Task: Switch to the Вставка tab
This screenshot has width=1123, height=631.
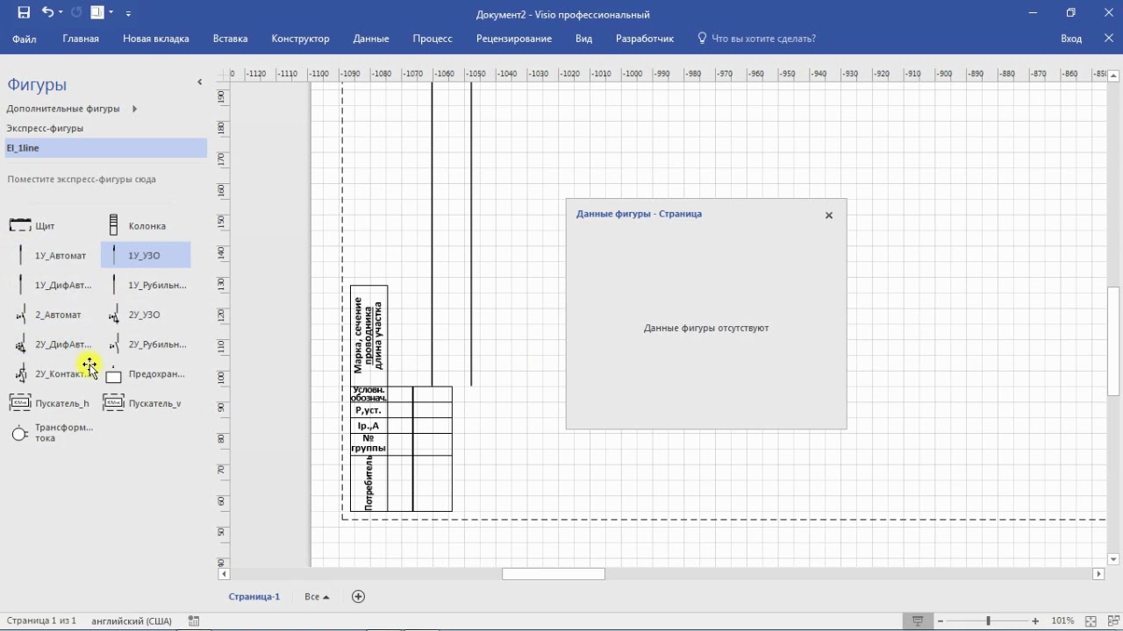Action: tap(230, 39)
